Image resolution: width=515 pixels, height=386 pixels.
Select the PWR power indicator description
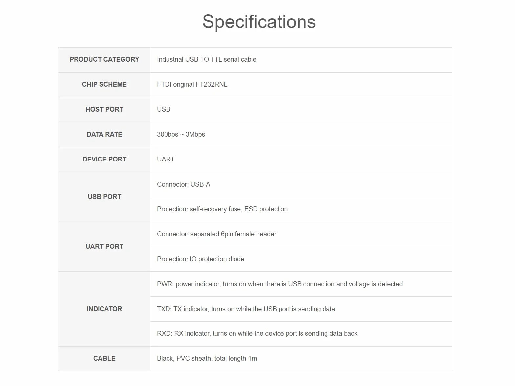coord(280,284)
